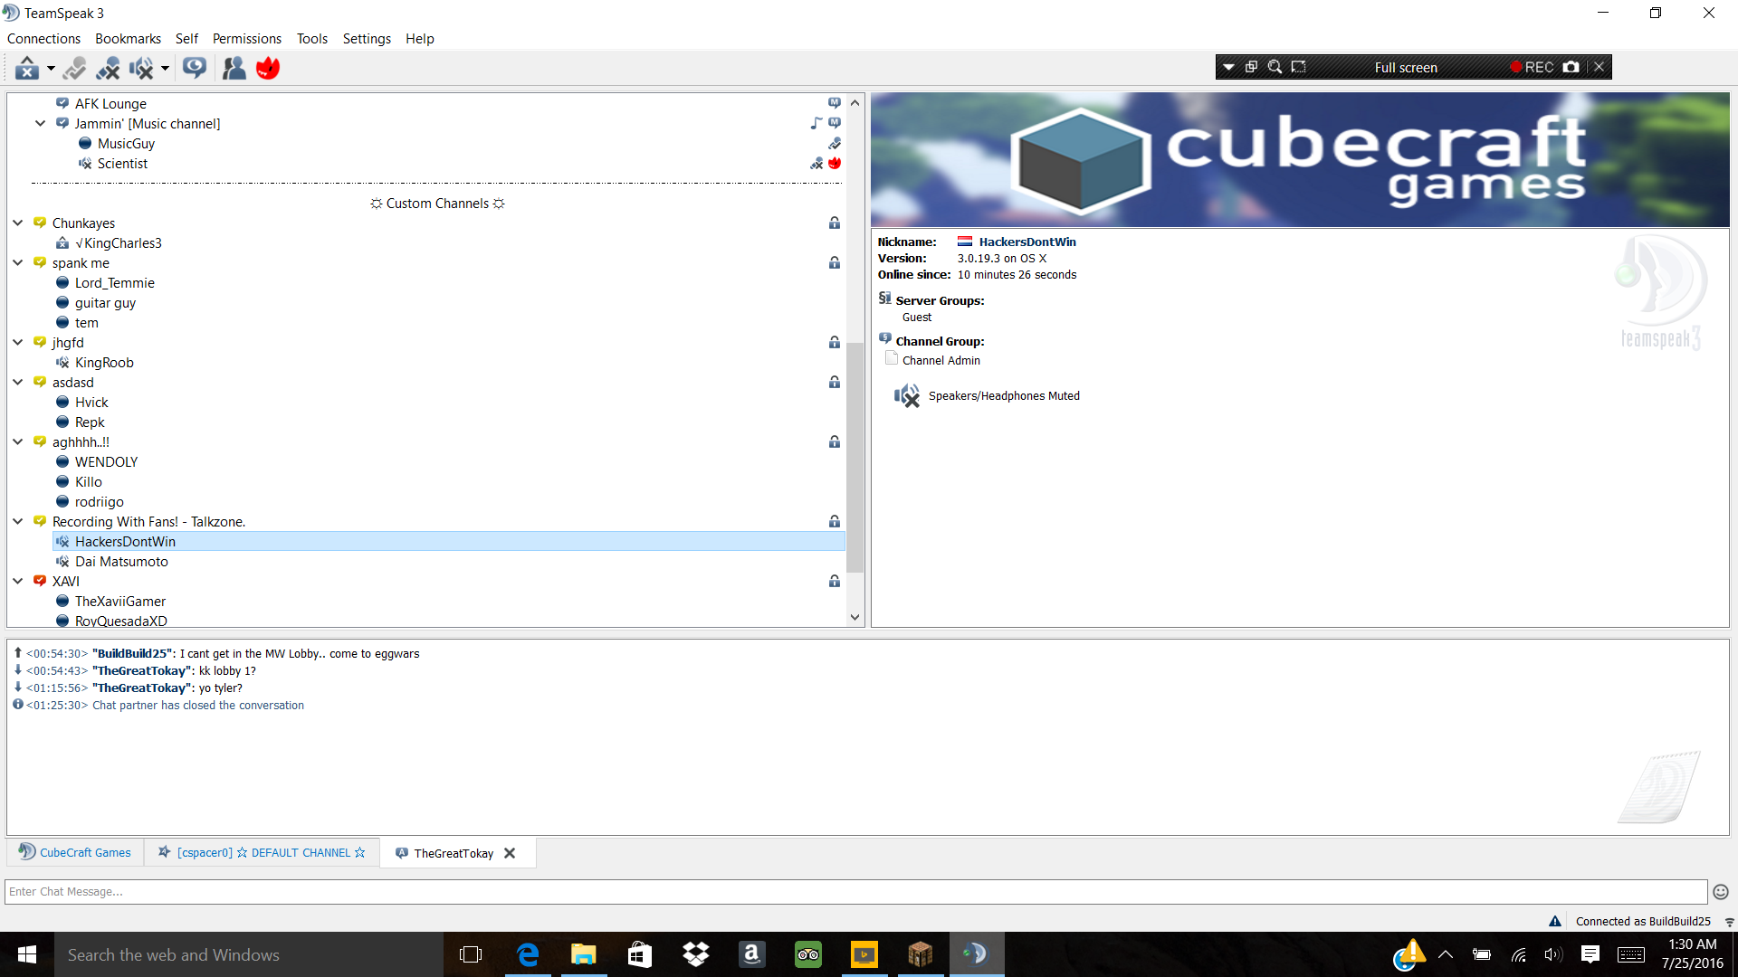
Task: Click the warning triangle icon in status bar
Action: (1555, 921)
